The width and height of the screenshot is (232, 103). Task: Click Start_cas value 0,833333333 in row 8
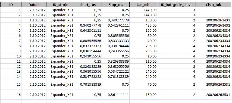[x=88, y=46]
